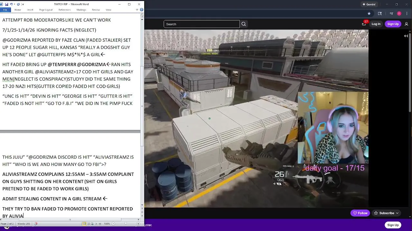This screenshot has width=412, height=231.
Task: Select Outline view button
Action: [x=96, y=224]
